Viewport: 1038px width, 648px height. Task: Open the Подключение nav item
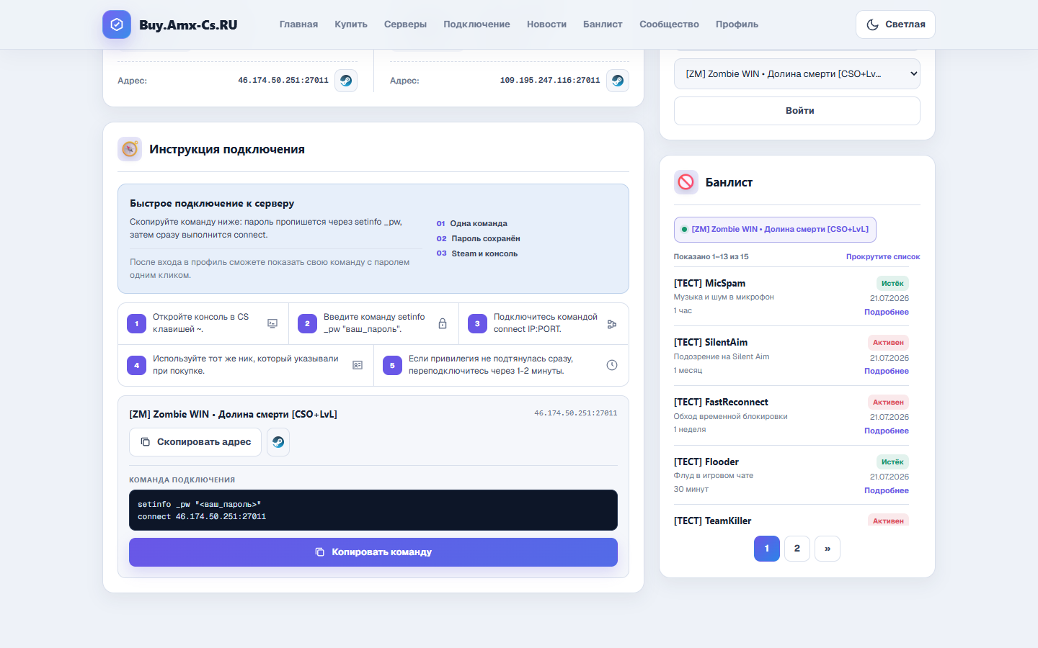pos(476,24)
